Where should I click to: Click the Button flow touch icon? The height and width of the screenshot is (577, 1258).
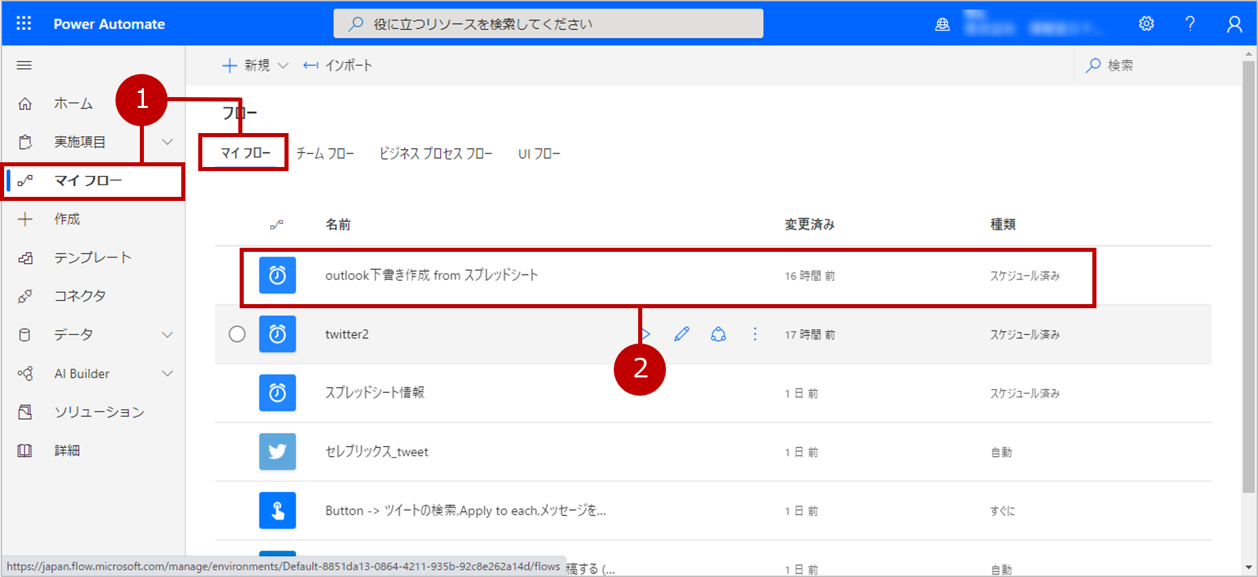[x=278, y=510]
